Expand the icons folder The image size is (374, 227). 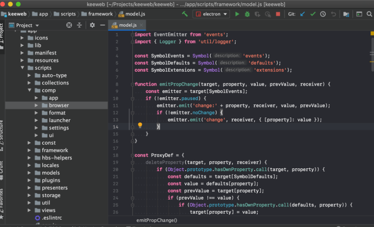point(22,38)
